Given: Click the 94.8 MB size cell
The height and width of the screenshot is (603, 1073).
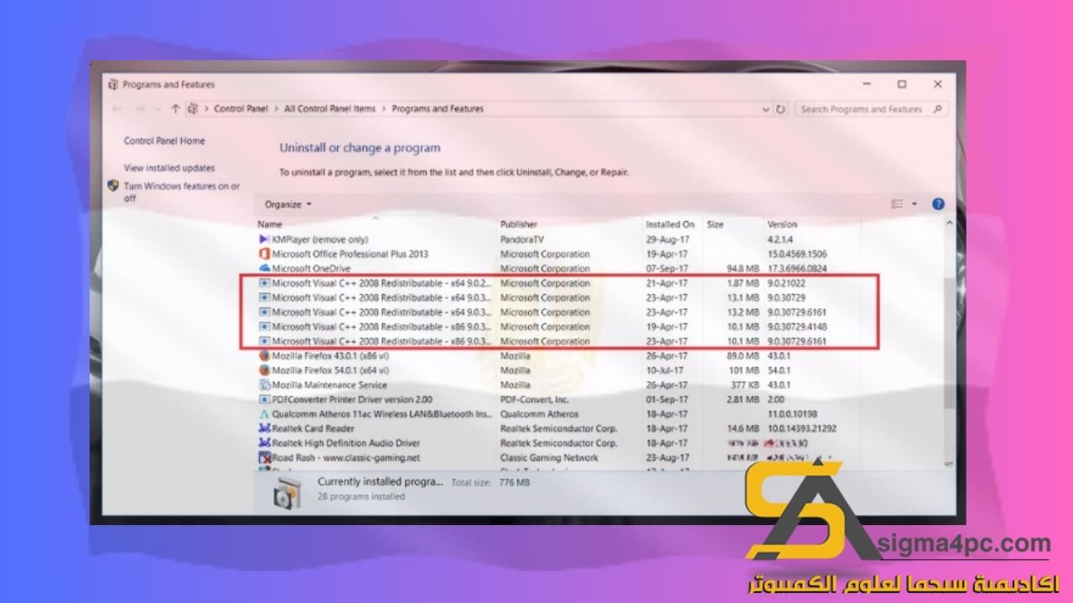Looking at the screenshot, I should [743, 269].
